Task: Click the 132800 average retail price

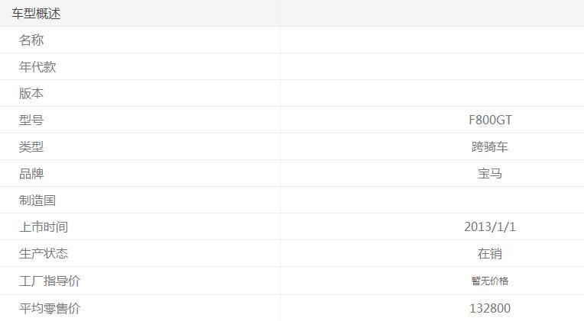Action: (x=490, y=309)
